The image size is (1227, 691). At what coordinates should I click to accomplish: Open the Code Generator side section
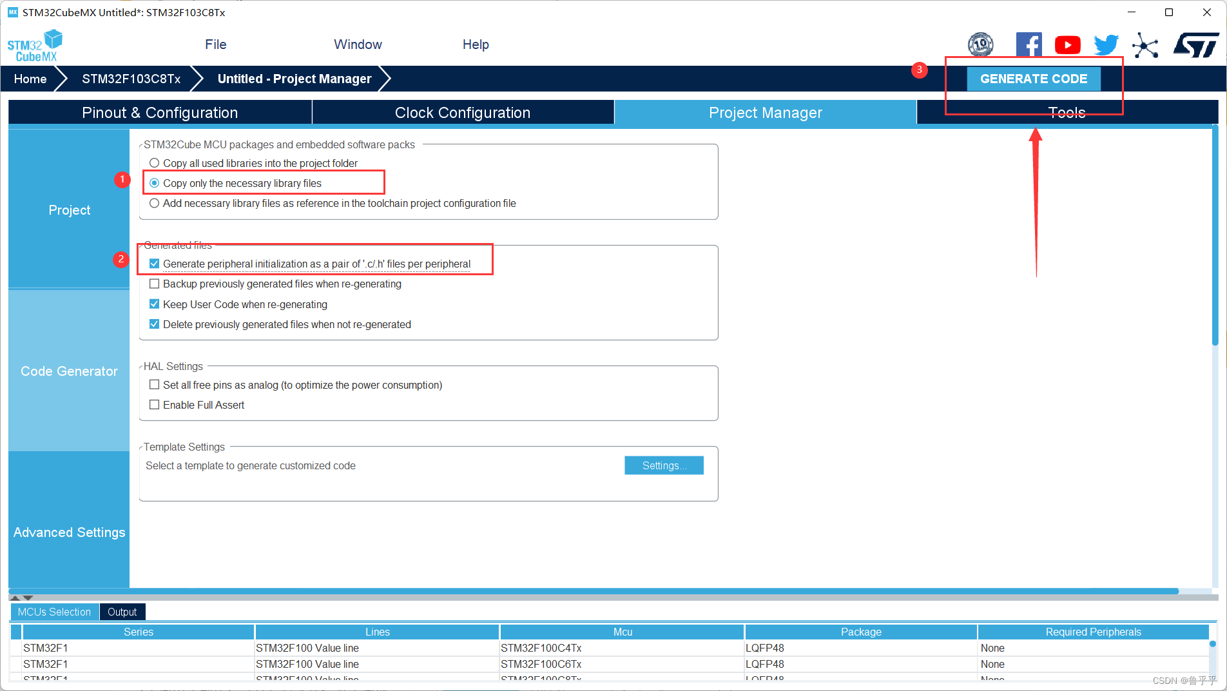[x=69, y=371]
